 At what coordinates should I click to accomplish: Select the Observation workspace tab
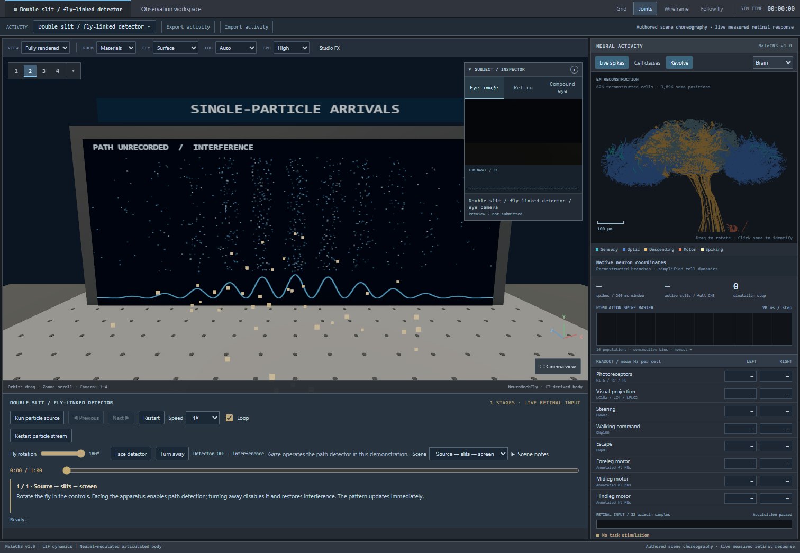pyautogui.click(x=171, y=9)
